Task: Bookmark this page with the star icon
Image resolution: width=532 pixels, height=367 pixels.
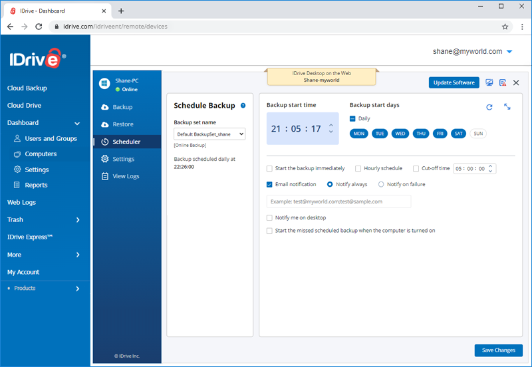Action: pos(505,27)
